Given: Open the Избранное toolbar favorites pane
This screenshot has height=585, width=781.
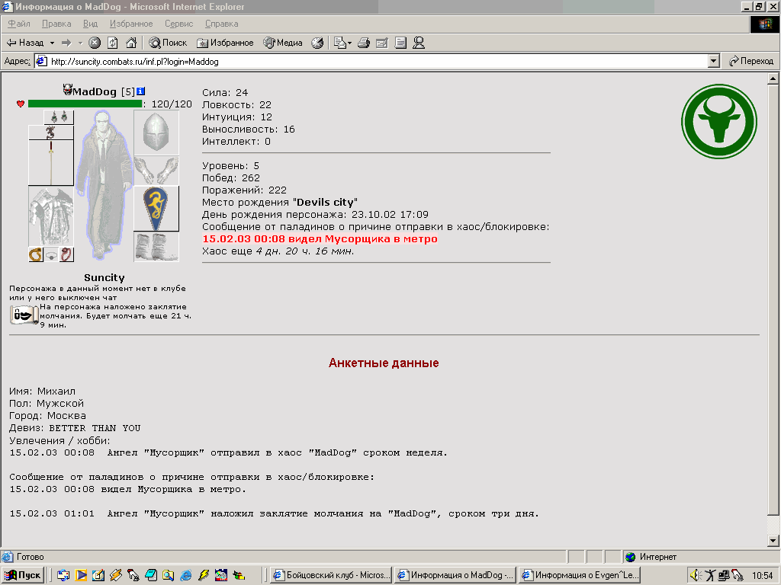Looking at the screenshot, I should point(225,43).
